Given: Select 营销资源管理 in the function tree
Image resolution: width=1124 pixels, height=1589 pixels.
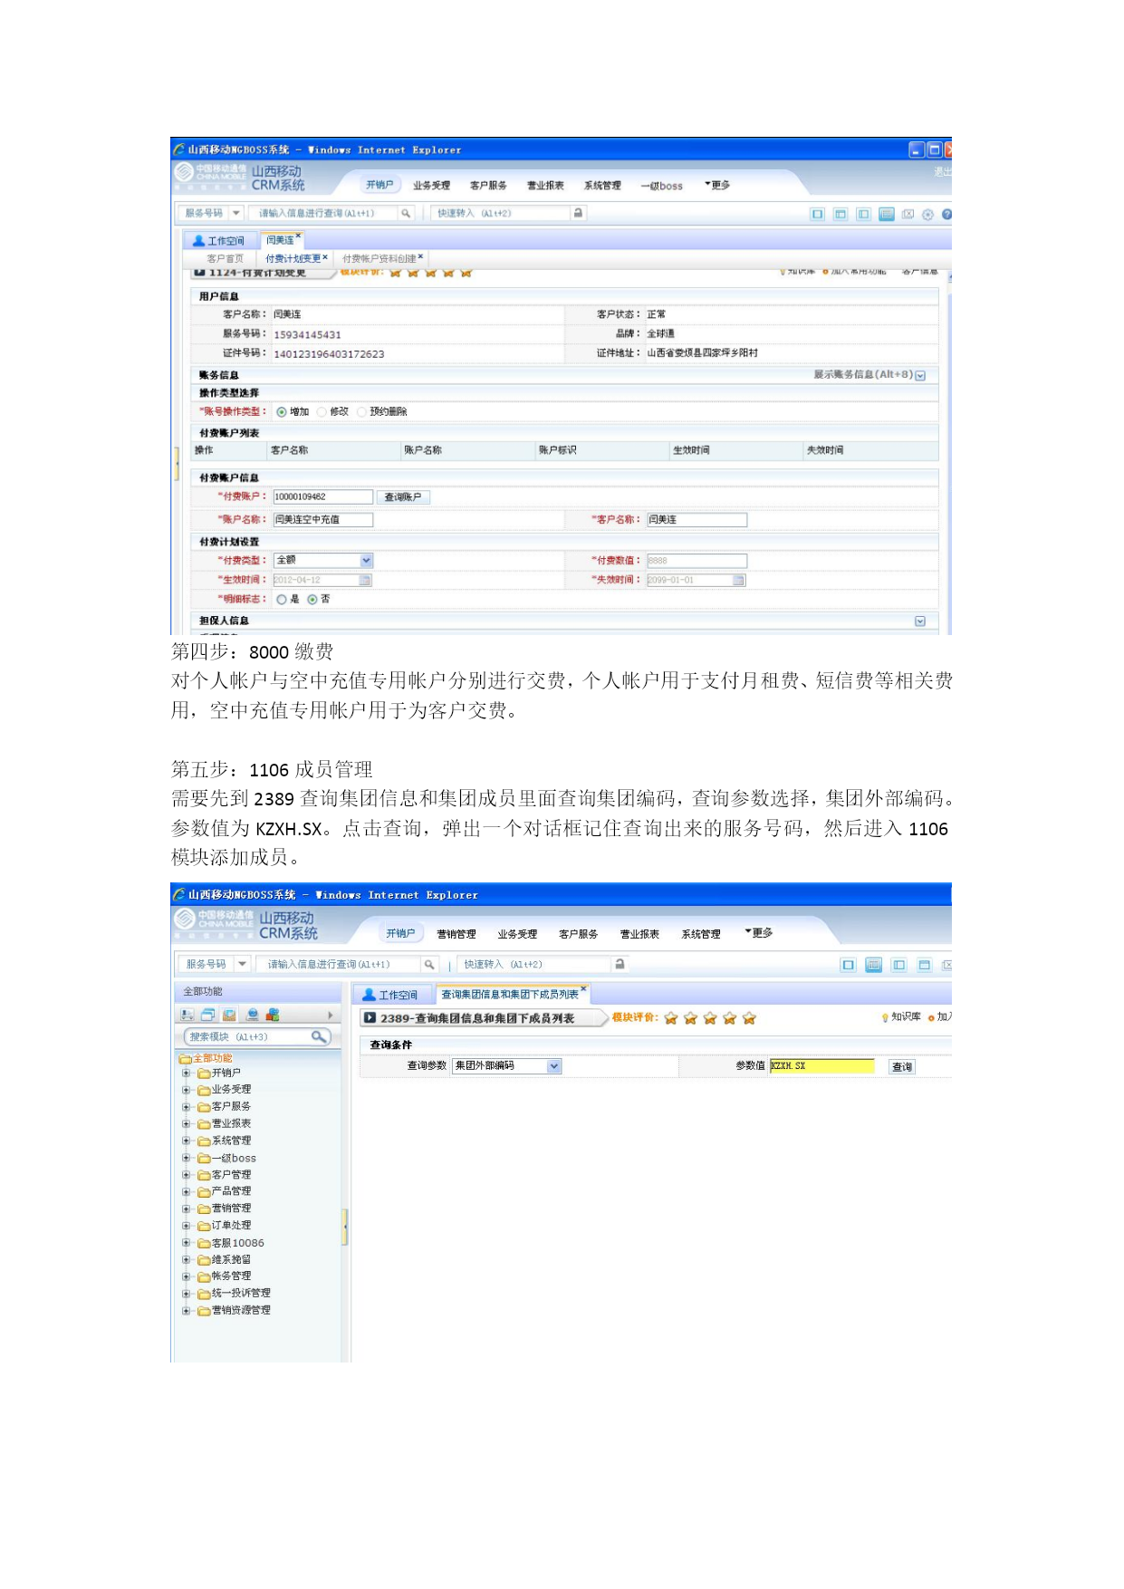Looking at the screenshot, I should tap(241, 1311).
